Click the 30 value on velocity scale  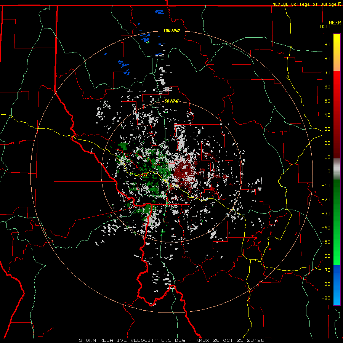pyautogui.click(x=327, y=129)
